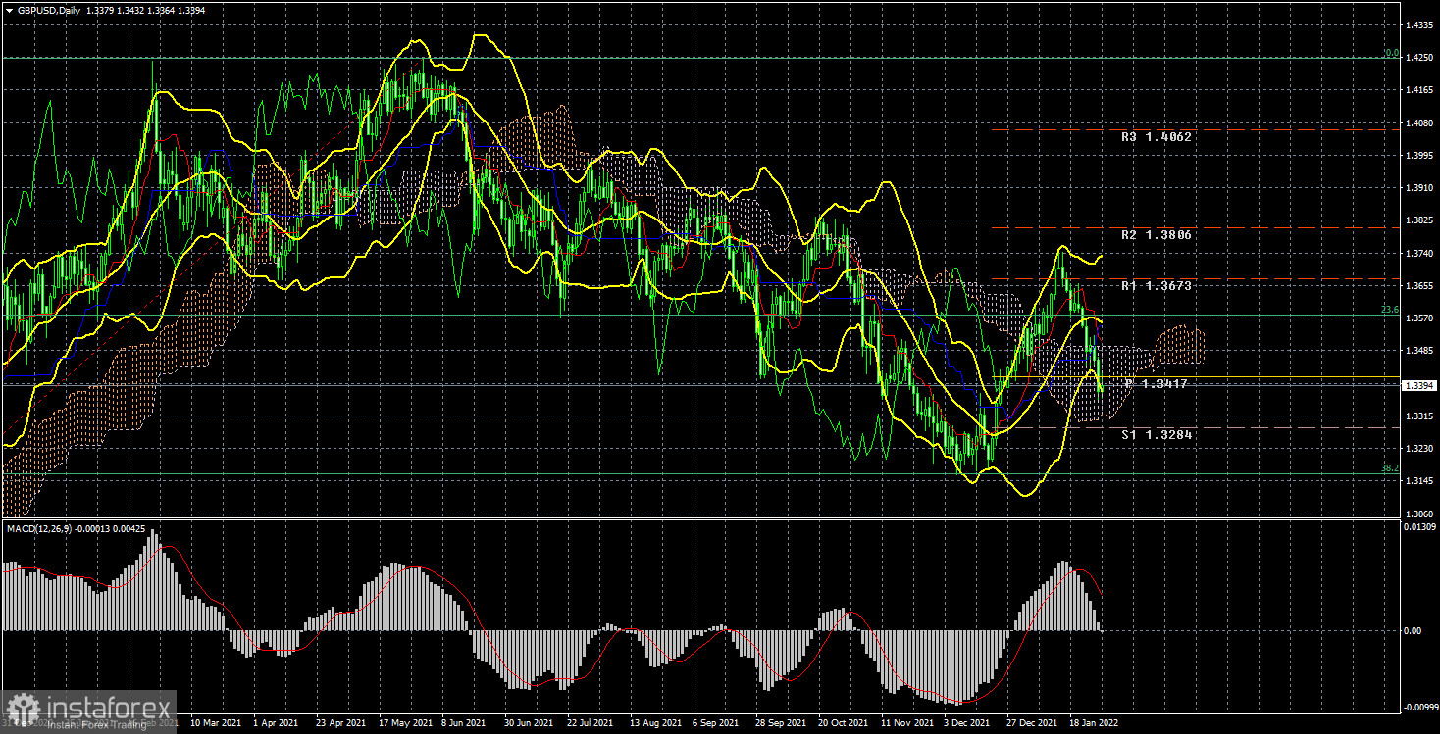Click the 28 Sep 2021 date label

click(780, 722)
